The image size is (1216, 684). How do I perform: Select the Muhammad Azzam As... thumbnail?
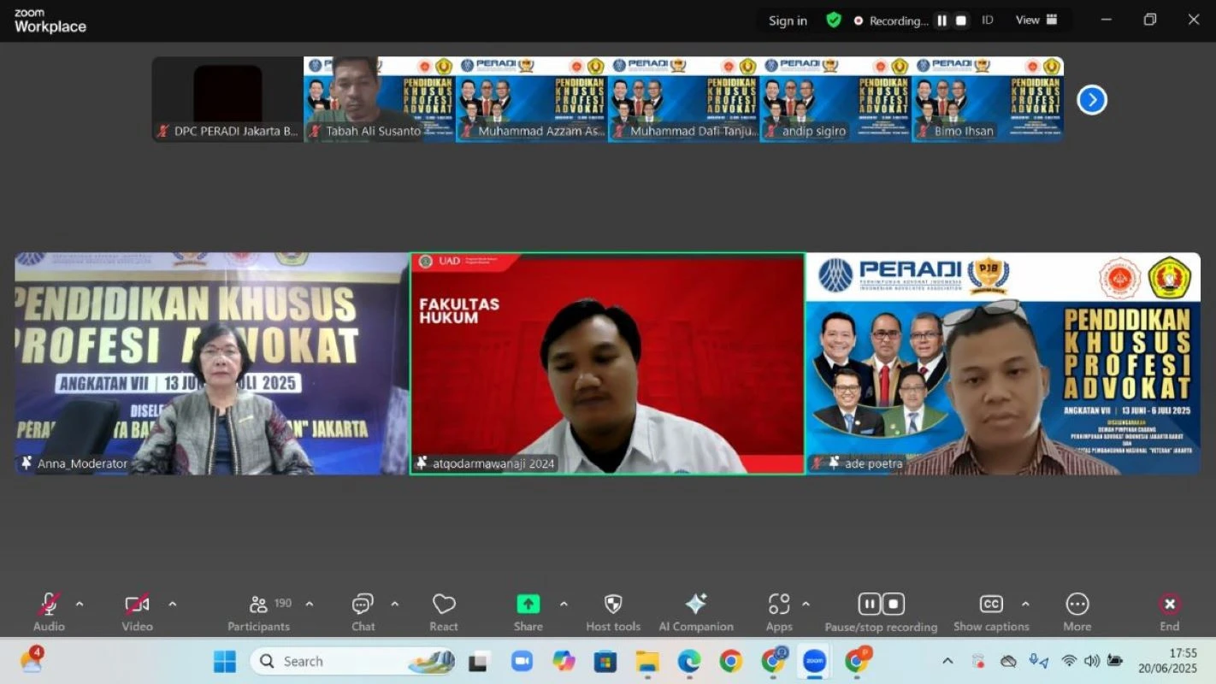tap(532, 99)
